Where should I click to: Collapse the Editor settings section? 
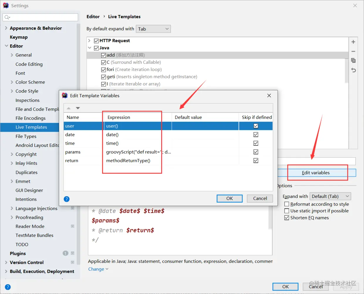[x=6, y=46]
